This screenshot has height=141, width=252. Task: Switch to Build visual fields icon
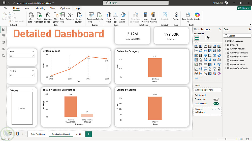point(197,38)
